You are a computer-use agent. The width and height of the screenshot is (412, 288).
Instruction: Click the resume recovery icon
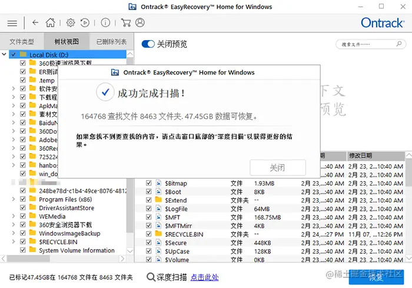pos(85,23)
